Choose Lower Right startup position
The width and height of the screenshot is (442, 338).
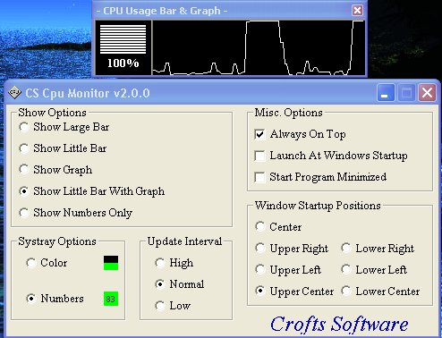click(x=346, y=248)
